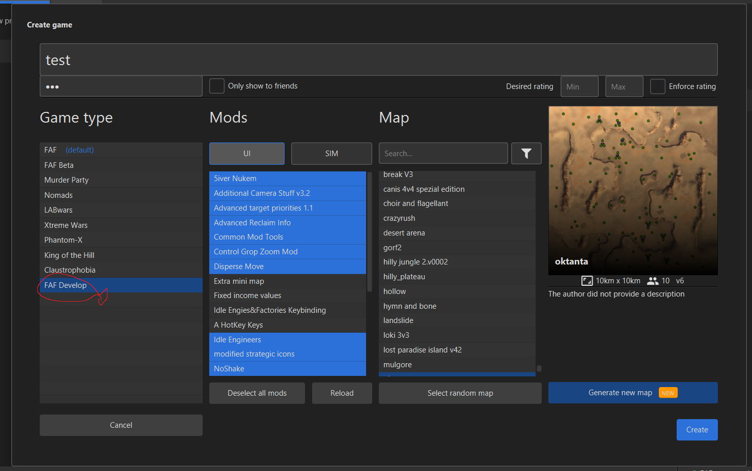Choose mulgore map

pyautogui.click(x=457, y=365)
